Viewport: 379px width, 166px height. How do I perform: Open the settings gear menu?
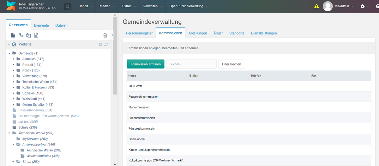tap(363, 6)
